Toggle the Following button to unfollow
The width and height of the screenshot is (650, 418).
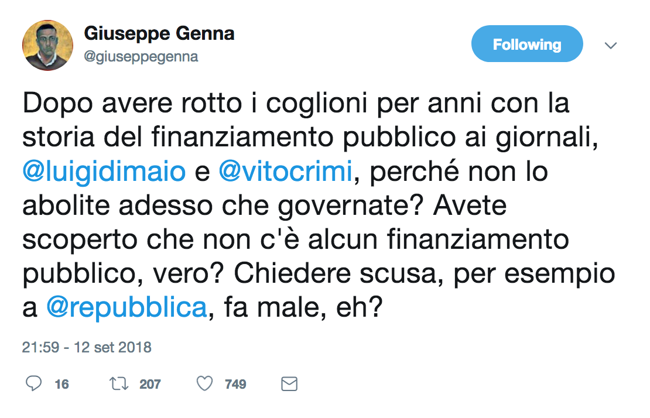(x=526, y=44)
